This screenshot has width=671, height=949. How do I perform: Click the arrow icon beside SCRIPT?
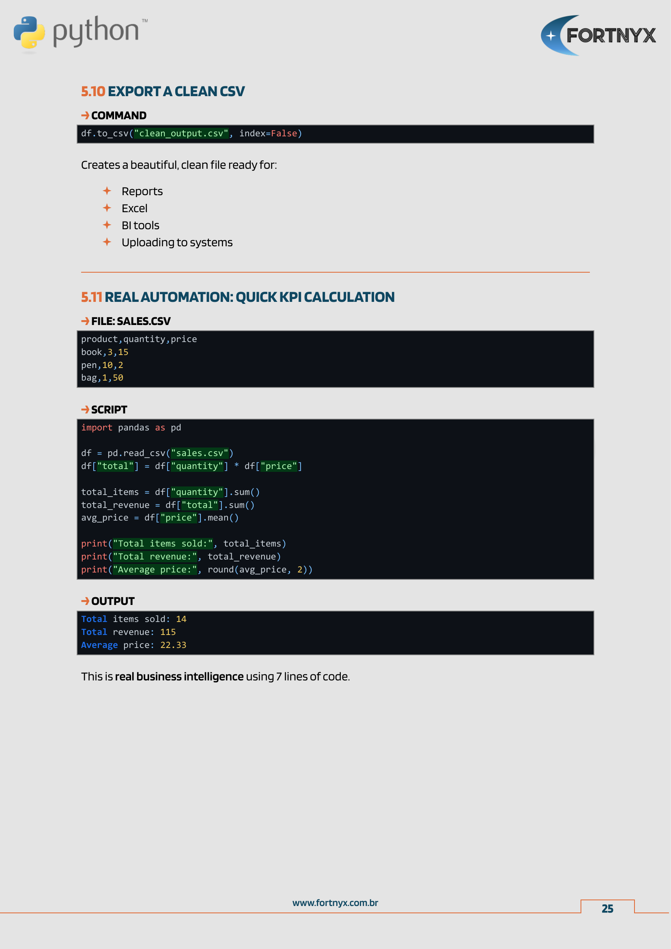[x=85, y=410]
